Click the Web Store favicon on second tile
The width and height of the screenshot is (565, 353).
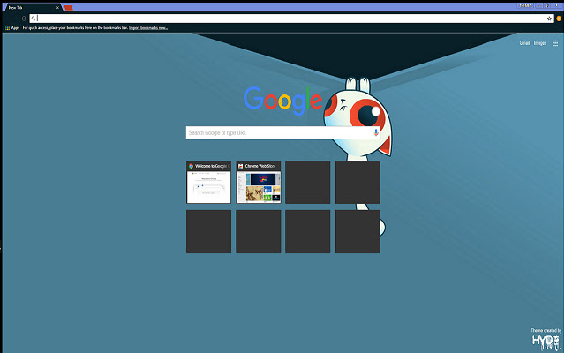pyautogui.click(x=241, y=166)
